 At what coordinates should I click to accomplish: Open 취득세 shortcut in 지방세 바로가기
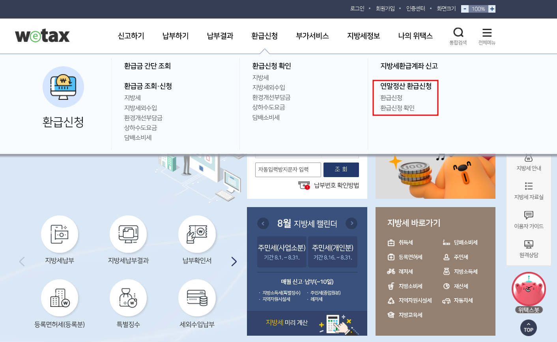click(400, 243)
